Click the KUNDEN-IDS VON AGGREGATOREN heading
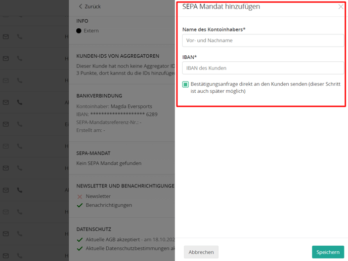This screenshot has height=261, width=348. pos(118,56)
